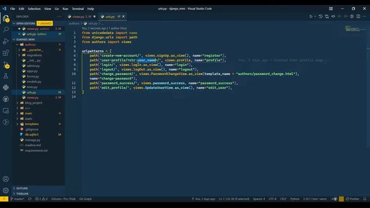Open models.py in explorer tree
This screenshot has width=370, height=208.
[x=38, y=81]
